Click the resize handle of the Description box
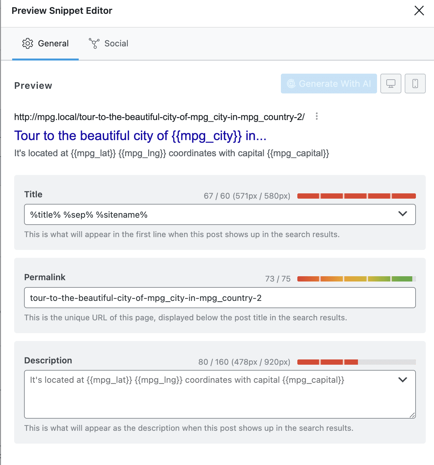 coord(413,415)
